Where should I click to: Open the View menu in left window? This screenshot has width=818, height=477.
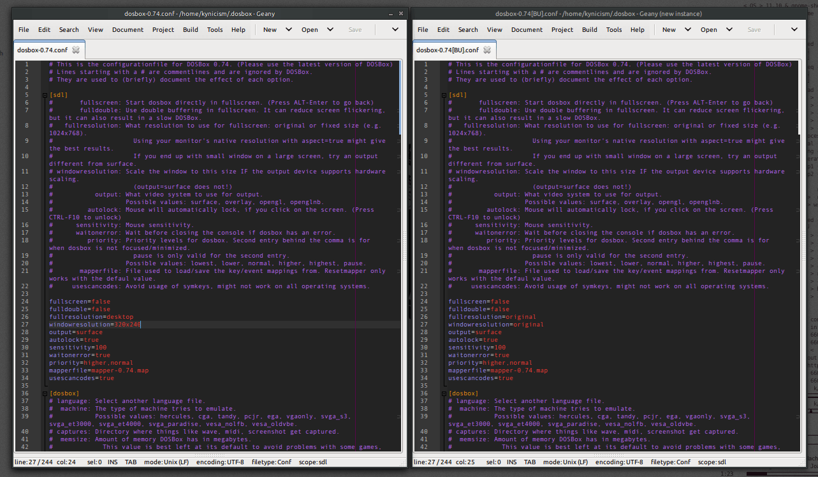click(x=96, y=30)
